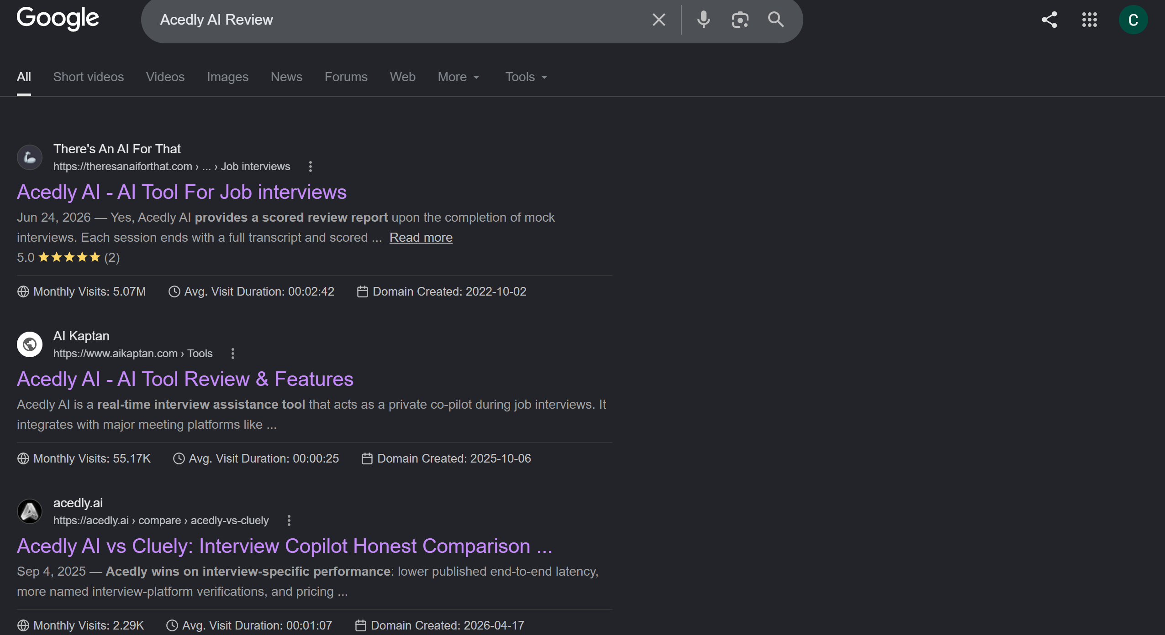The height and width of the screenshot is (635, 1165).
Task: Switch to the Web tab
Action: (x=403, y=77)
